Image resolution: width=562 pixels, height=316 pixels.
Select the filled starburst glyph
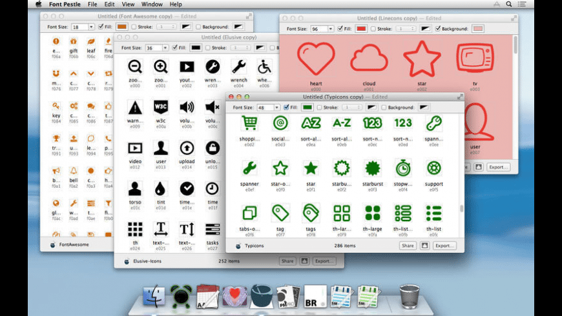tap(373, 168)
